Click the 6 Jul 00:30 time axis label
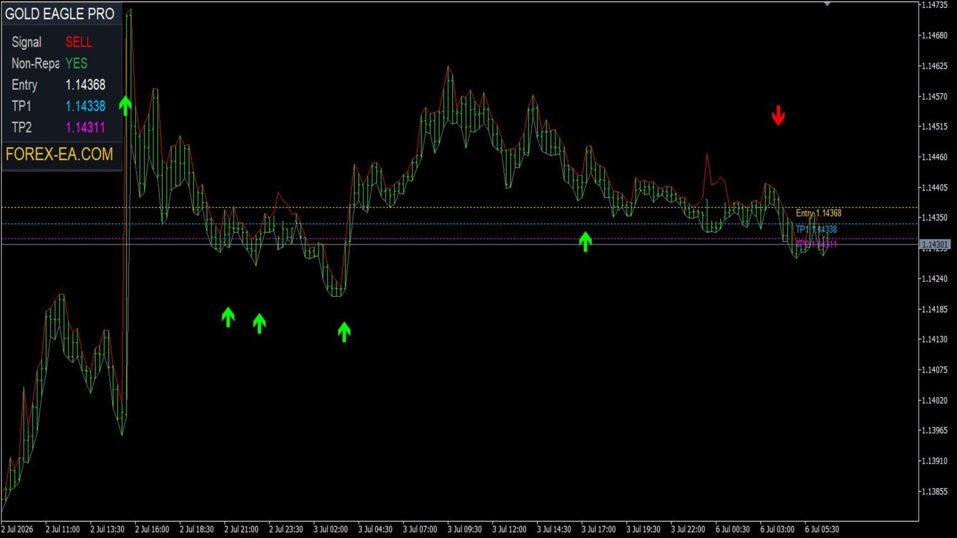 733,529
